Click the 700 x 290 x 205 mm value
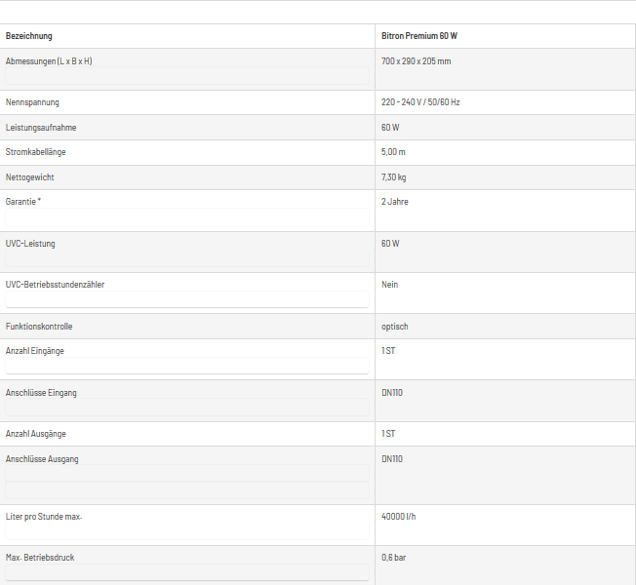Image resolution: width=636 pixels, height=585 pixels. click(416, 61)
